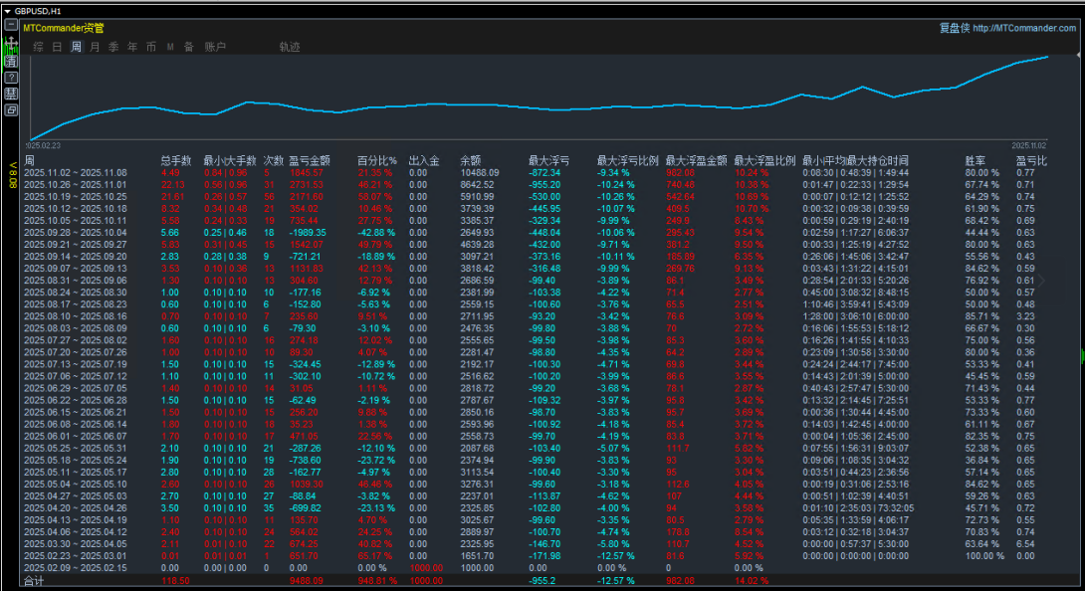Click the 基 icon in left sidebar
Viewport: 1085px width, 591px height.
point(11,94)
